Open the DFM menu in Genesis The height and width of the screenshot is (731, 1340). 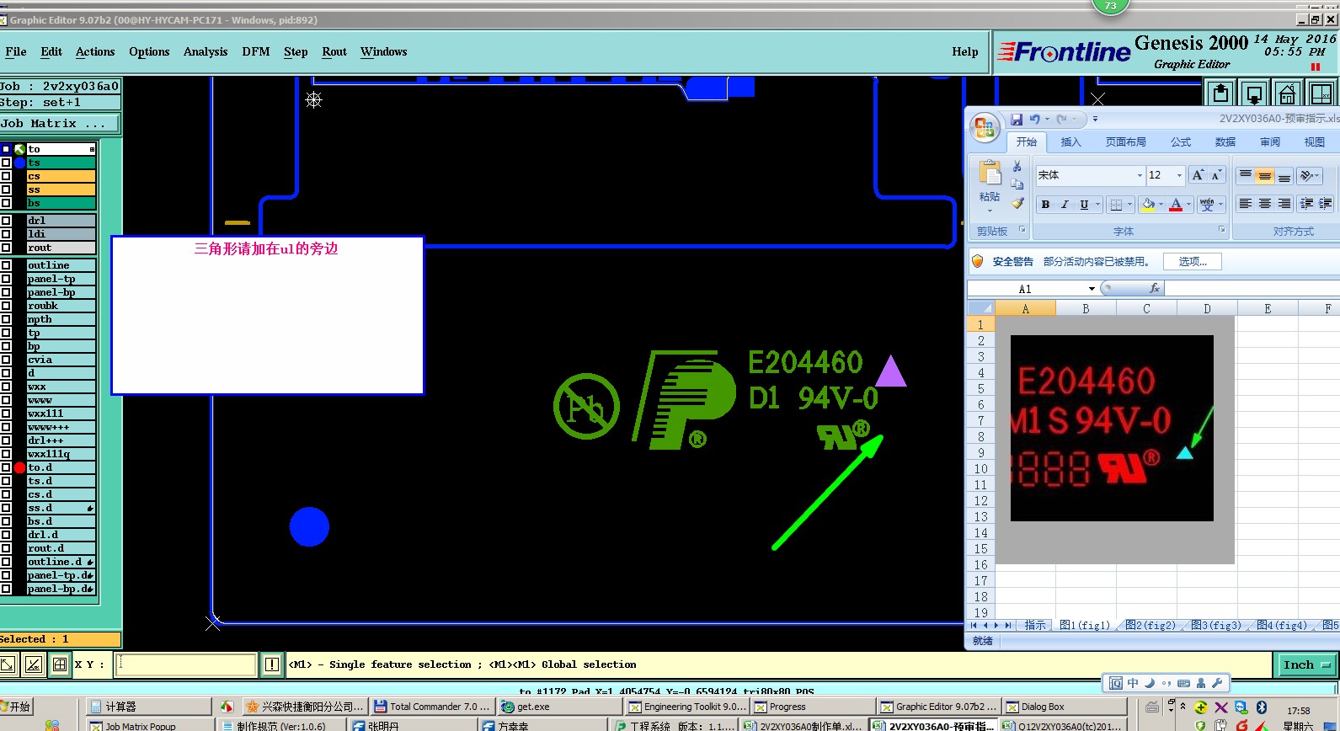[x=256, y=52]
